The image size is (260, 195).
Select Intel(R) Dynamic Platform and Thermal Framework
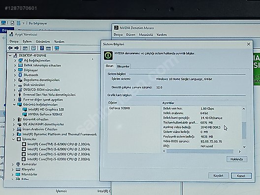60,134
